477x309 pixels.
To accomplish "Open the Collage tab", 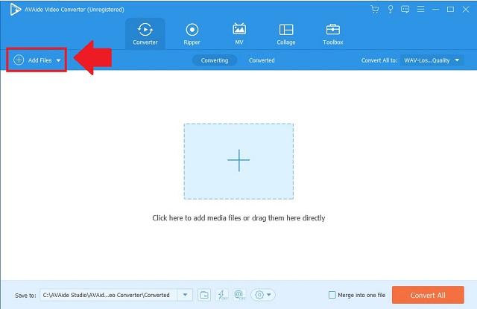I will click(x=286, y=34).
